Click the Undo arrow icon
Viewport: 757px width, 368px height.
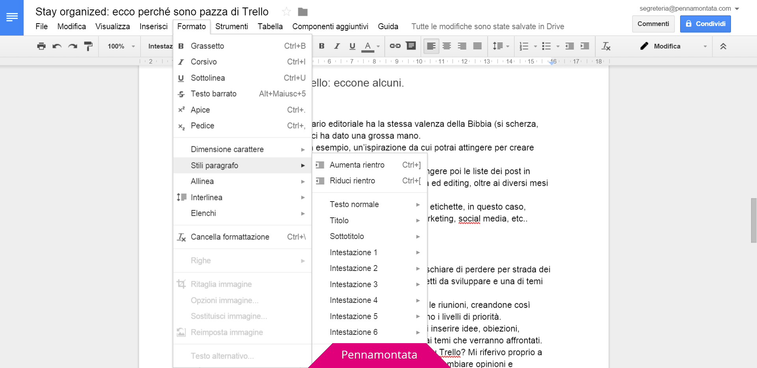point(57,46)
